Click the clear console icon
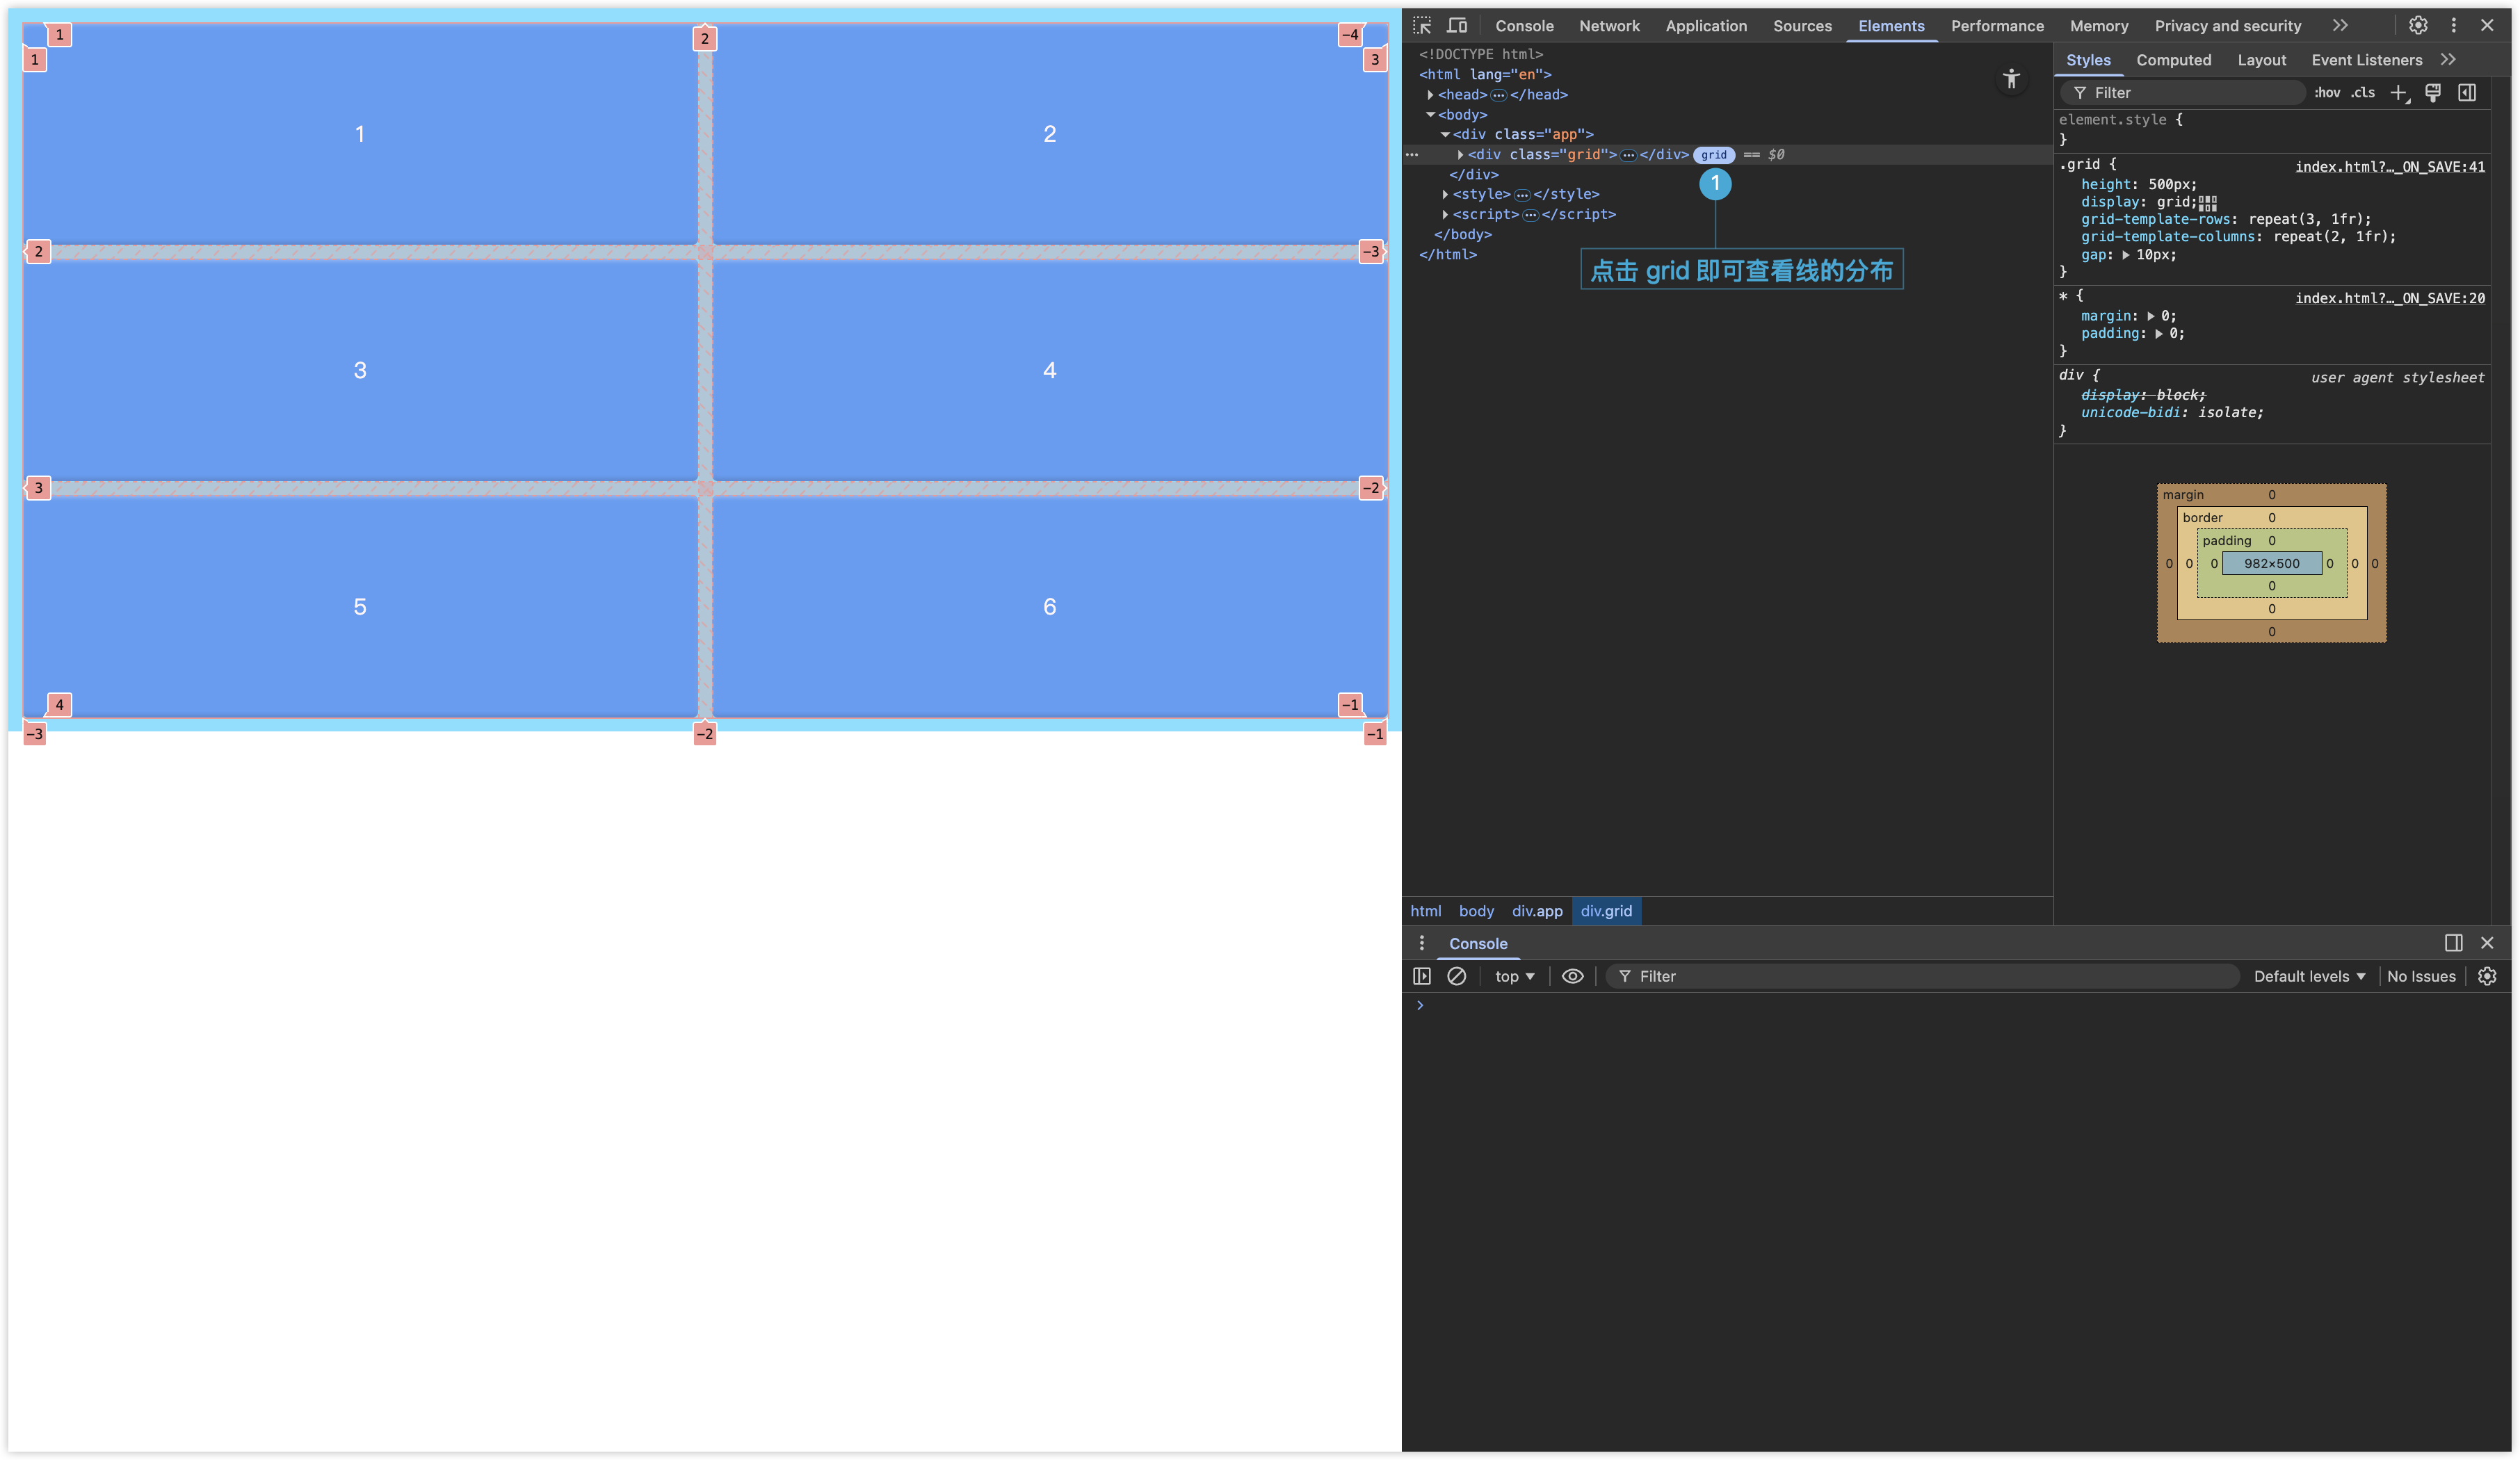2520x1460 pixels. click(x=1457, y=976)
